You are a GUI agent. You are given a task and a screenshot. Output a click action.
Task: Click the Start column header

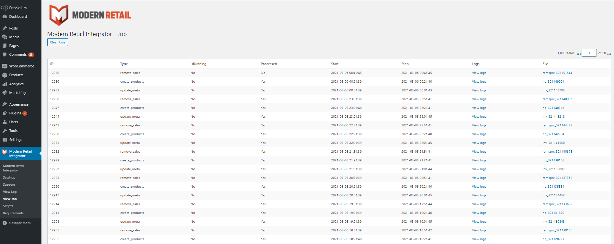tap(335, 64)
